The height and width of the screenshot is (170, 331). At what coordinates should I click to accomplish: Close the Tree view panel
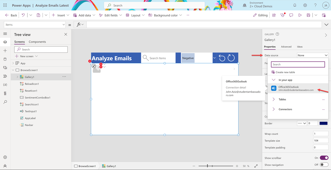(66, 34)
